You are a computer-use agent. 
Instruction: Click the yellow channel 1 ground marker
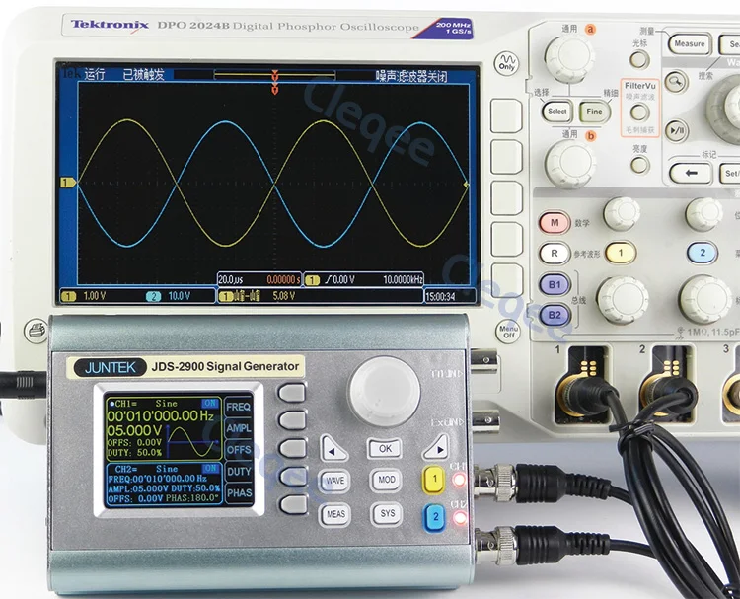tap(68, 183)
